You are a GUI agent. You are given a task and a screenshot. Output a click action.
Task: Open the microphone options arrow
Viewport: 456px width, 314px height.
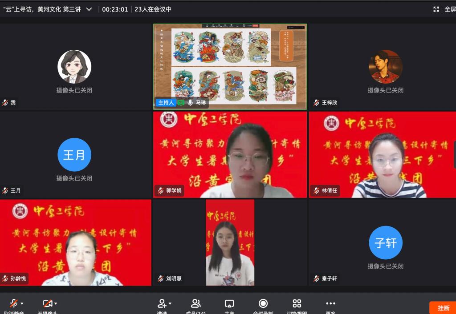click(22, 304)
